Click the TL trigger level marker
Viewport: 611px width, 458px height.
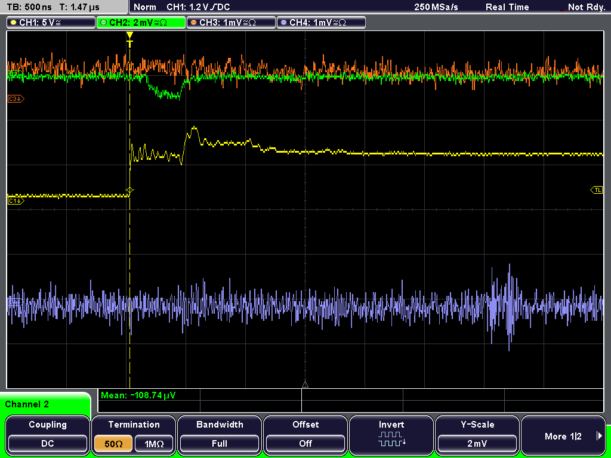597,190
